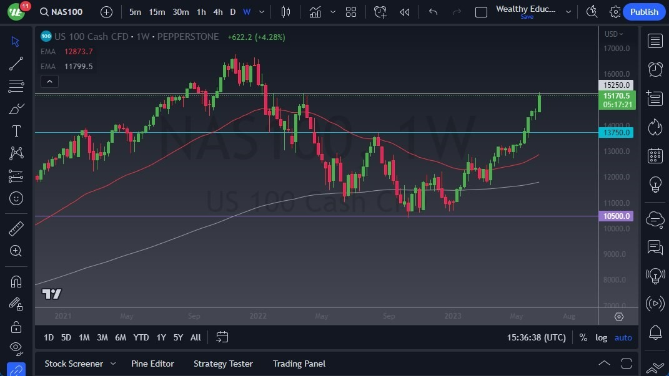Click the Publish button

pyautogui.click(x=644, y=11)
